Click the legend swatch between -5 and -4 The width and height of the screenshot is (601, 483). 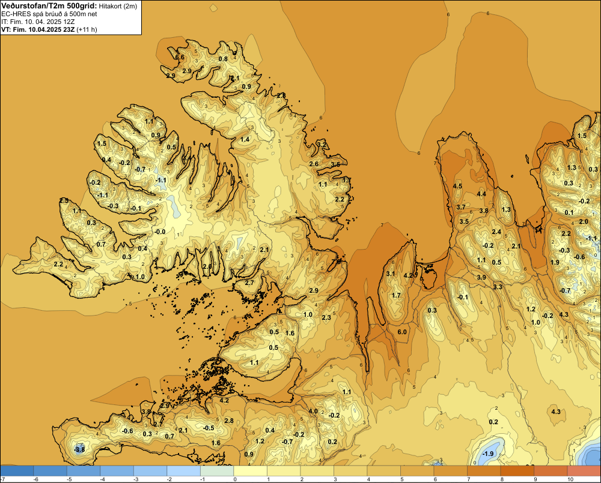click(x=84, y=471)
